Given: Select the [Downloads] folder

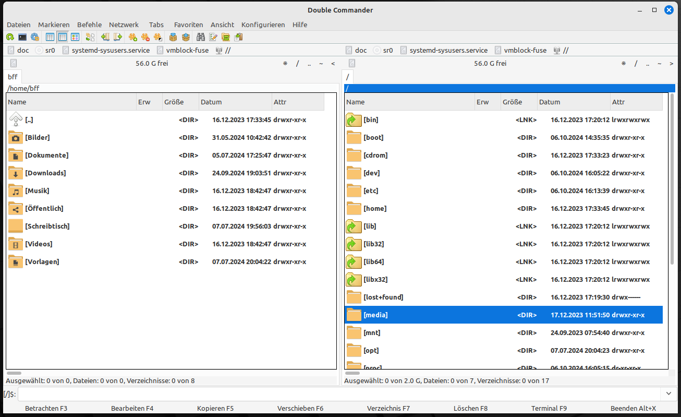Looking at the screenshot, I should coord(165,173).
